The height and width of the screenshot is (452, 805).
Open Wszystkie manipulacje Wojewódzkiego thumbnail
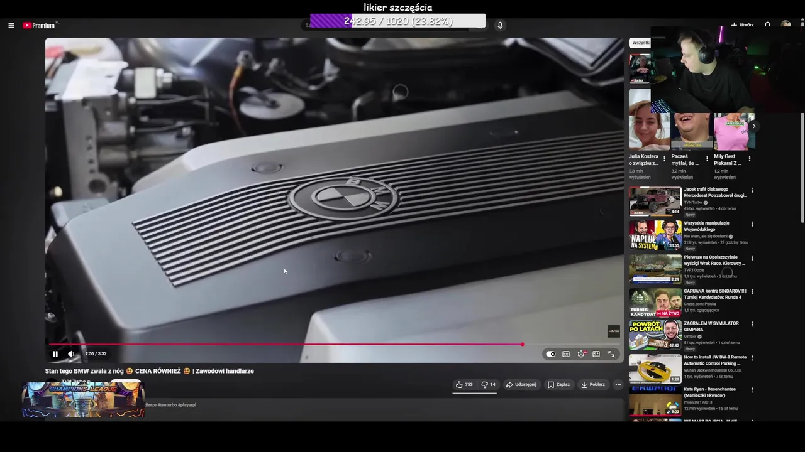coord(655,235)
